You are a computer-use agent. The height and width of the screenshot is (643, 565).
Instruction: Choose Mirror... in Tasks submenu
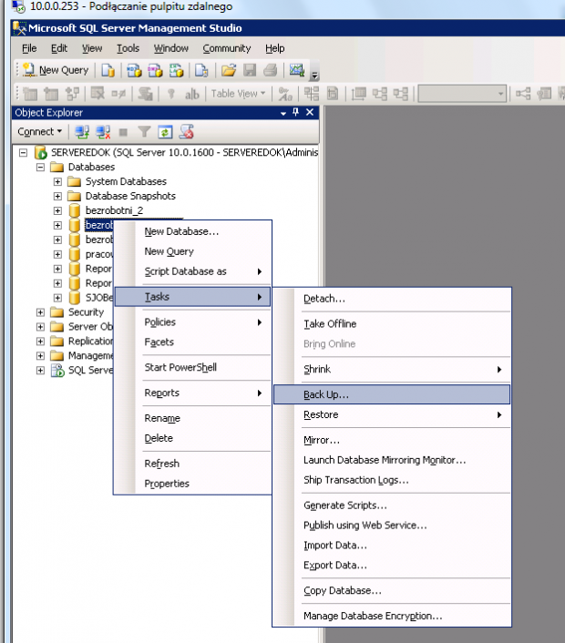click(x=392, y=441)
